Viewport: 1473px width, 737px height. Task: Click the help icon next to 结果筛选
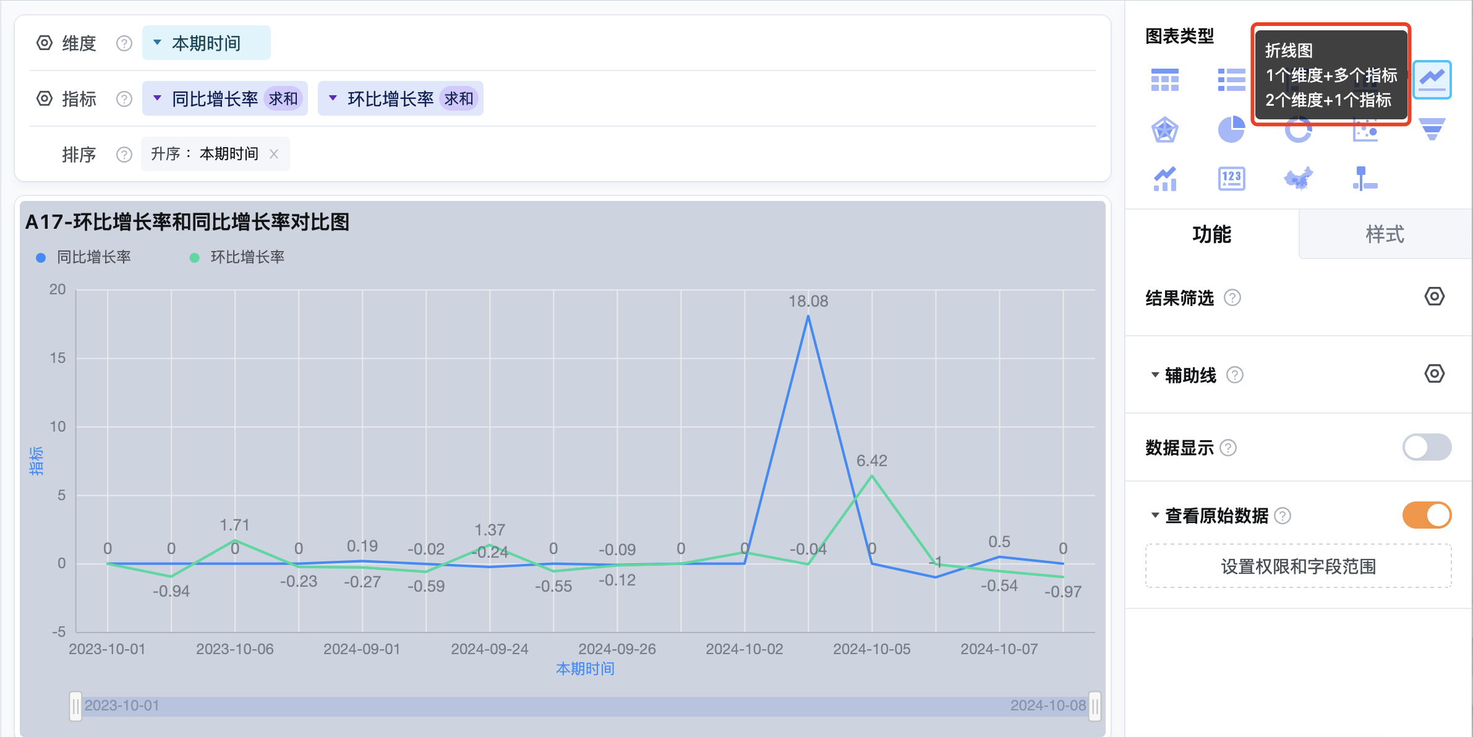(1232, 298)
